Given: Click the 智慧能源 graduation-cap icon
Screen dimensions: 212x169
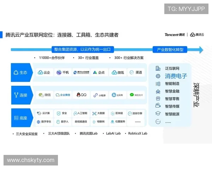Looking at the screenshot, I should pos(158,113).
